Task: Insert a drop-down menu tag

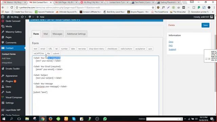Action: tap(96, 49)
